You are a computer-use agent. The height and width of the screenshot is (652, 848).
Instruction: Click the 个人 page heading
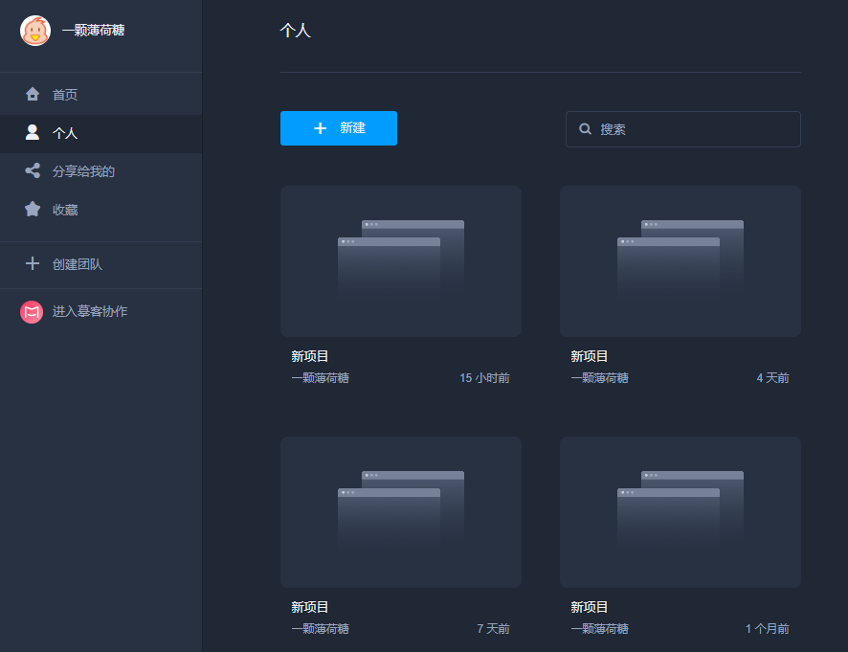point(296,31)
